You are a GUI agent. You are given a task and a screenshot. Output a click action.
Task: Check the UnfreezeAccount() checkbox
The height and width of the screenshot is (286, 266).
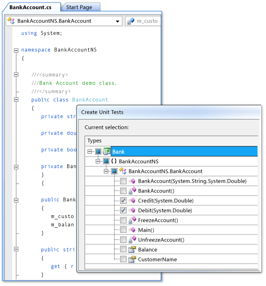coord(123,239)
